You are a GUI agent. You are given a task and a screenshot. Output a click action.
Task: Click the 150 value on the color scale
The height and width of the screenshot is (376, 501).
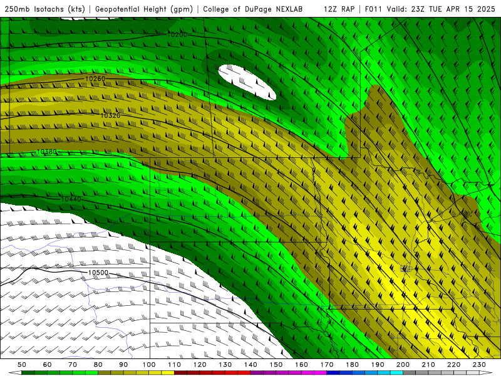coord(276,365)
